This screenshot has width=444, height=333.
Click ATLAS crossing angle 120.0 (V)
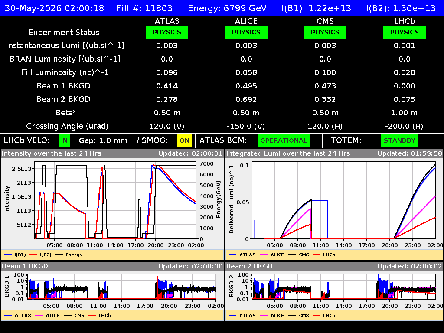(167, 126)
